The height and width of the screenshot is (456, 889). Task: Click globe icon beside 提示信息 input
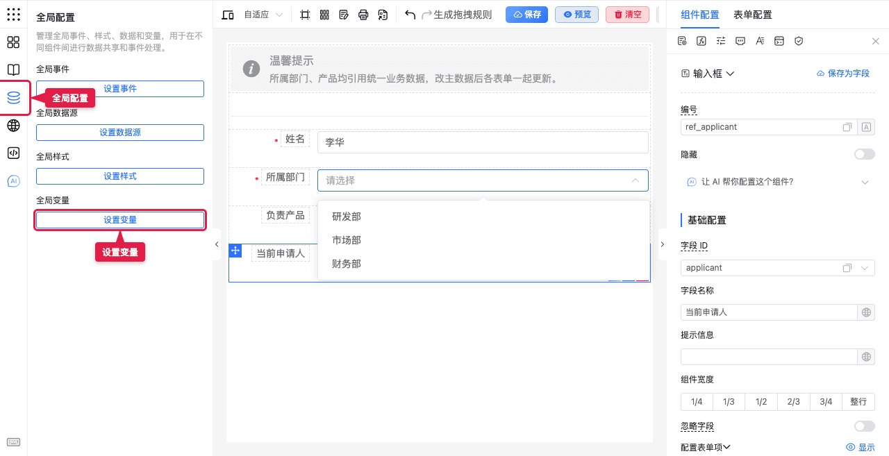coord(866,357)
